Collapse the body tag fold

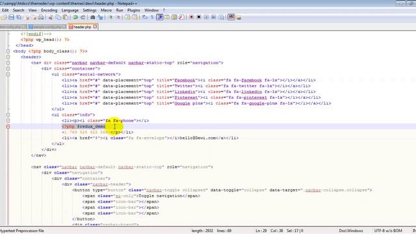point(8,51)
